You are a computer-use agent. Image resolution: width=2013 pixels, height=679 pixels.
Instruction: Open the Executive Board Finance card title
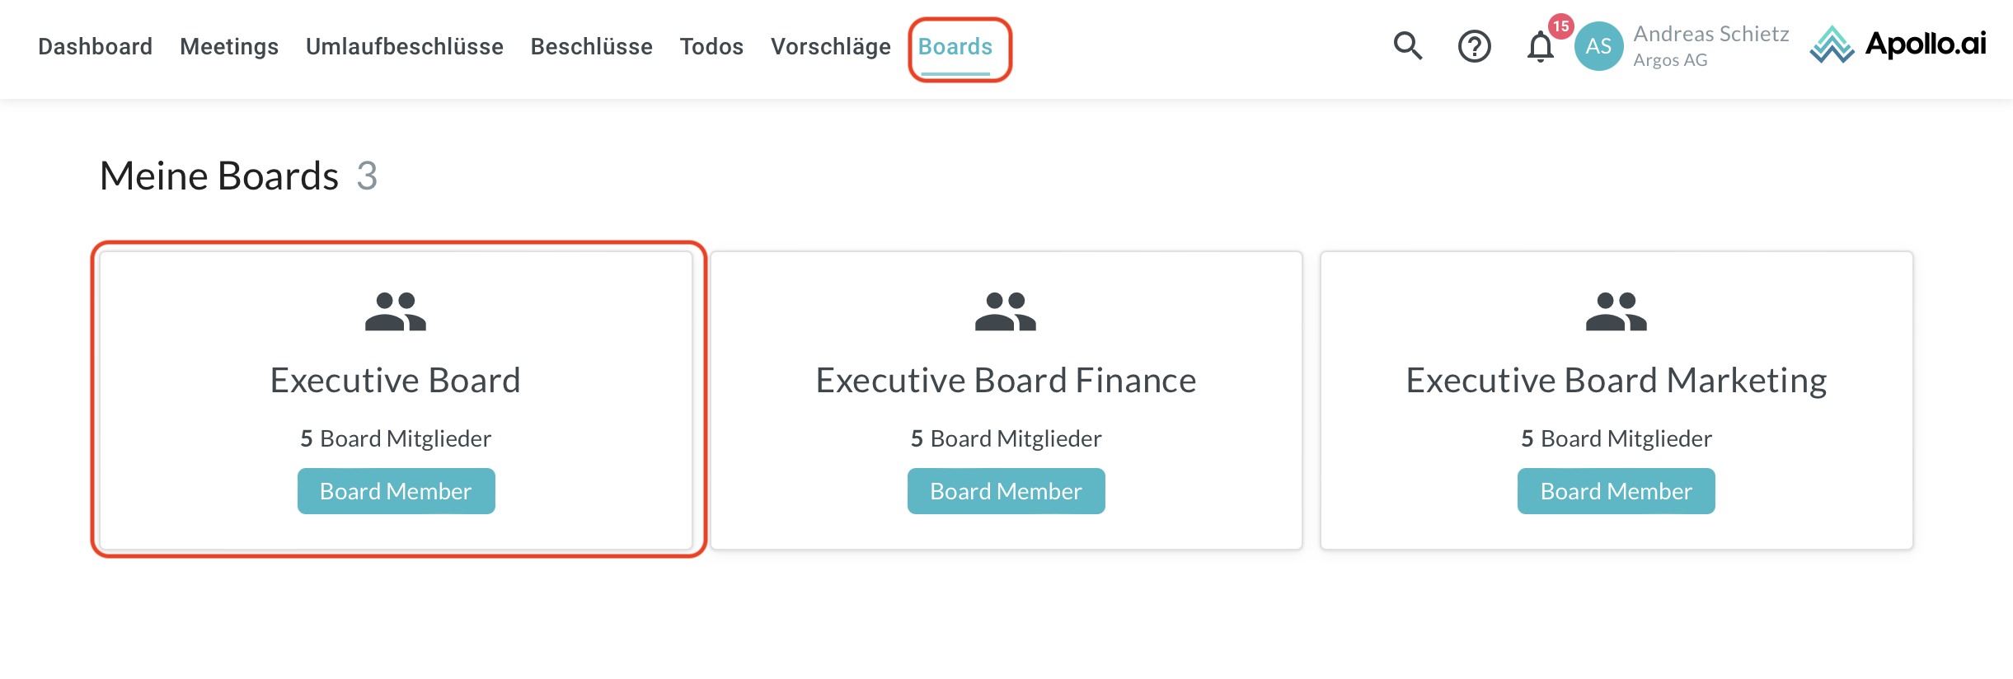(x=1006, y=381)
